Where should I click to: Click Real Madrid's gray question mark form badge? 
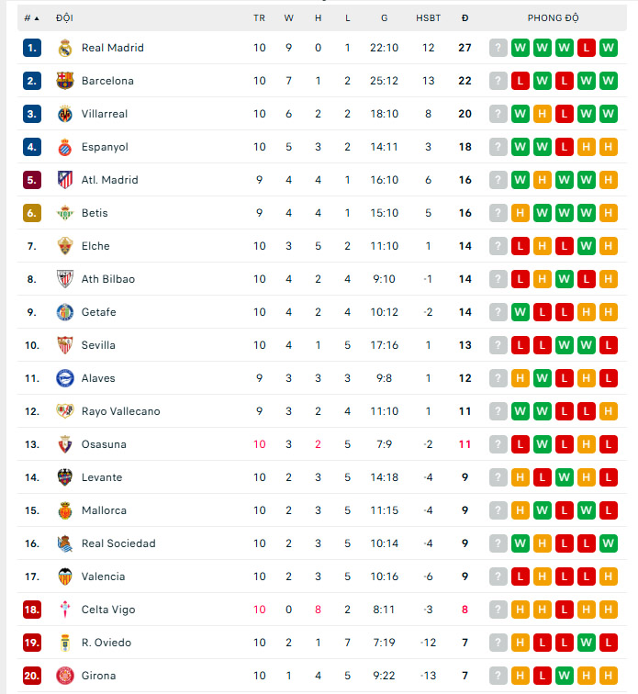498,48
